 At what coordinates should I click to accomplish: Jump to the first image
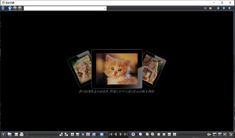click(x=111, y=134)
